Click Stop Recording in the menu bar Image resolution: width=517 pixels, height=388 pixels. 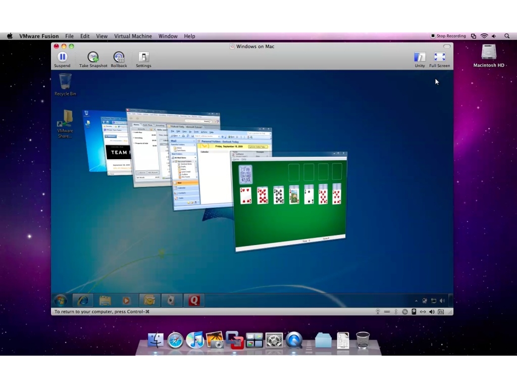(x=448, y=36)
